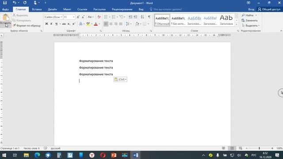
Task: Open File Explorer from the taskbar
Action: 27,155
